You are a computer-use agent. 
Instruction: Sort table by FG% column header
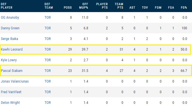(x=184, y=7)
